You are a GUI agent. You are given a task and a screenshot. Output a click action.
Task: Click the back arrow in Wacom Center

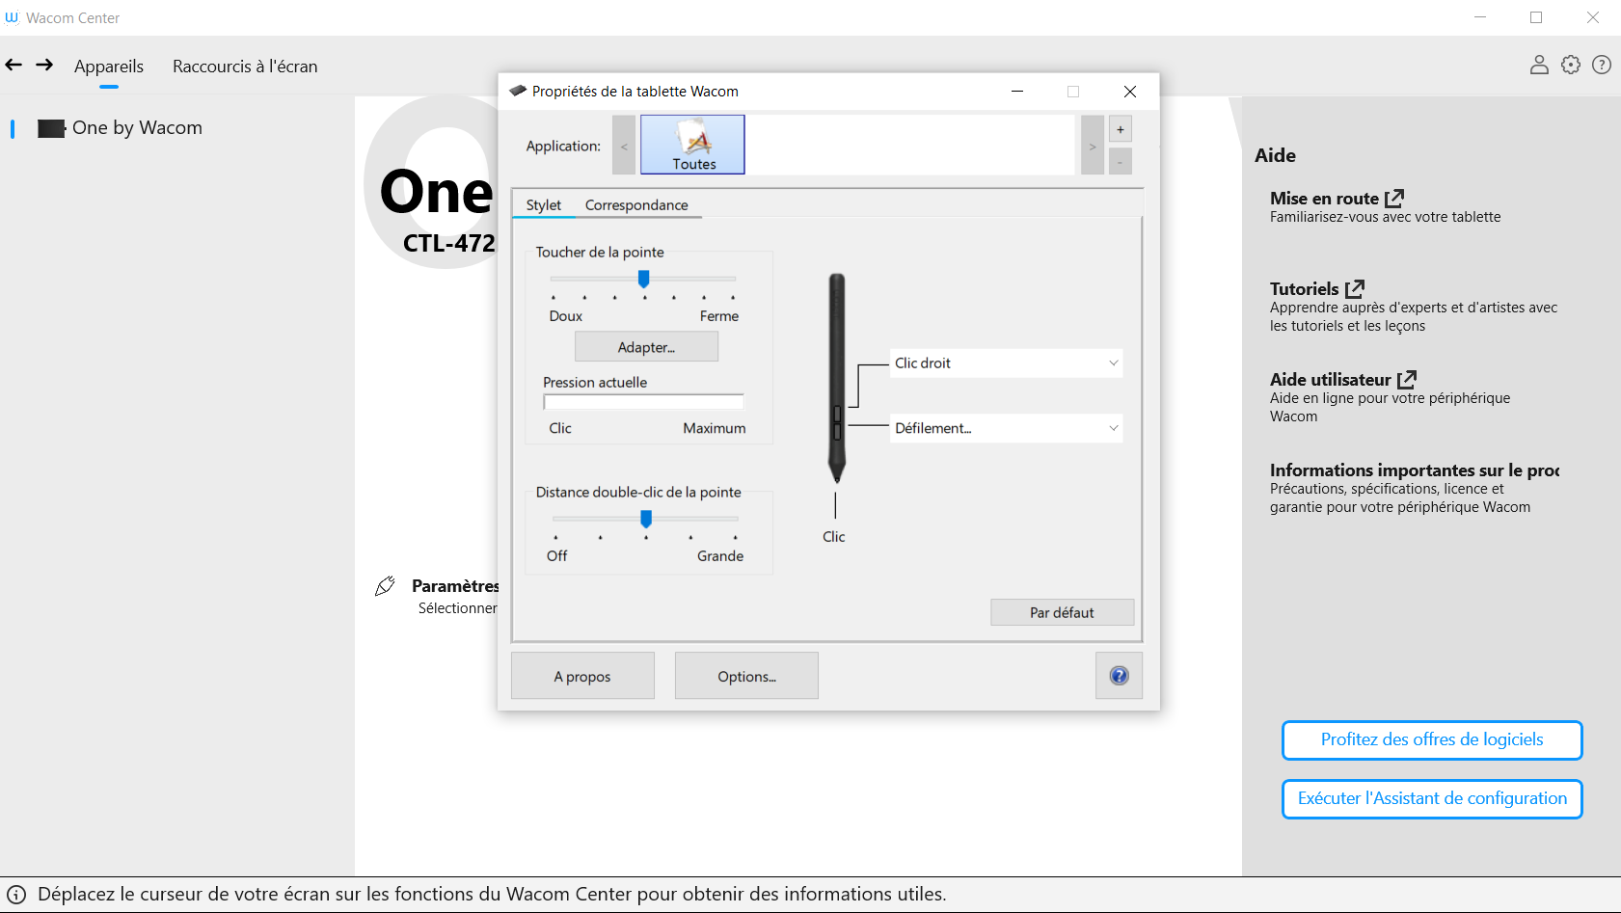pyautogui.click(x=14, y=65)
